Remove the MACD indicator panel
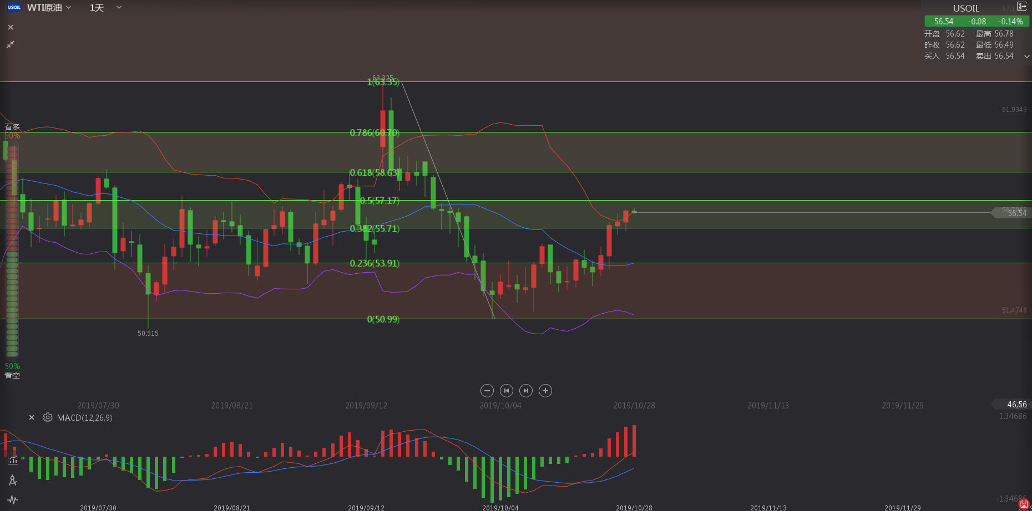Viewport: 1032px width, 511px height. pos(32,418)
